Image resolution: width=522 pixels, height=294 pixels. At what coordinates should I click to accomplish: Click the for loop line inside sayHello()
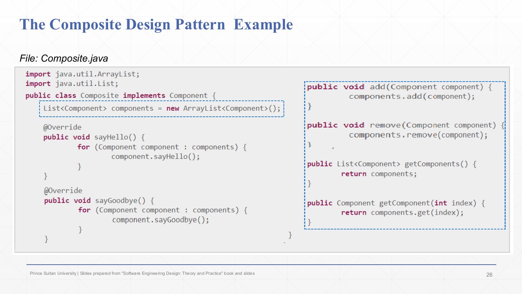pos(162,147)
